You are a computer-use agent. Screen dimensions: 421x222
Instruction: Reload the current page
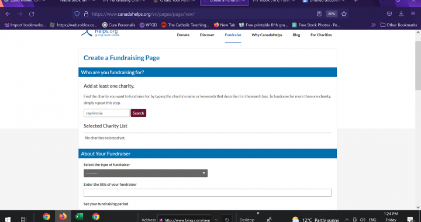(32, 14)
